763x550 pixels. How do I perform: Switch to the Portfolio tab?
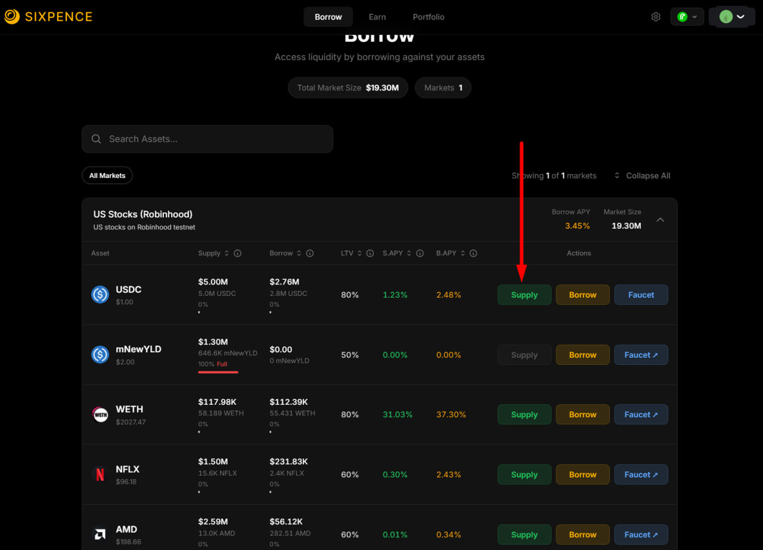click(x=429, y=17)
